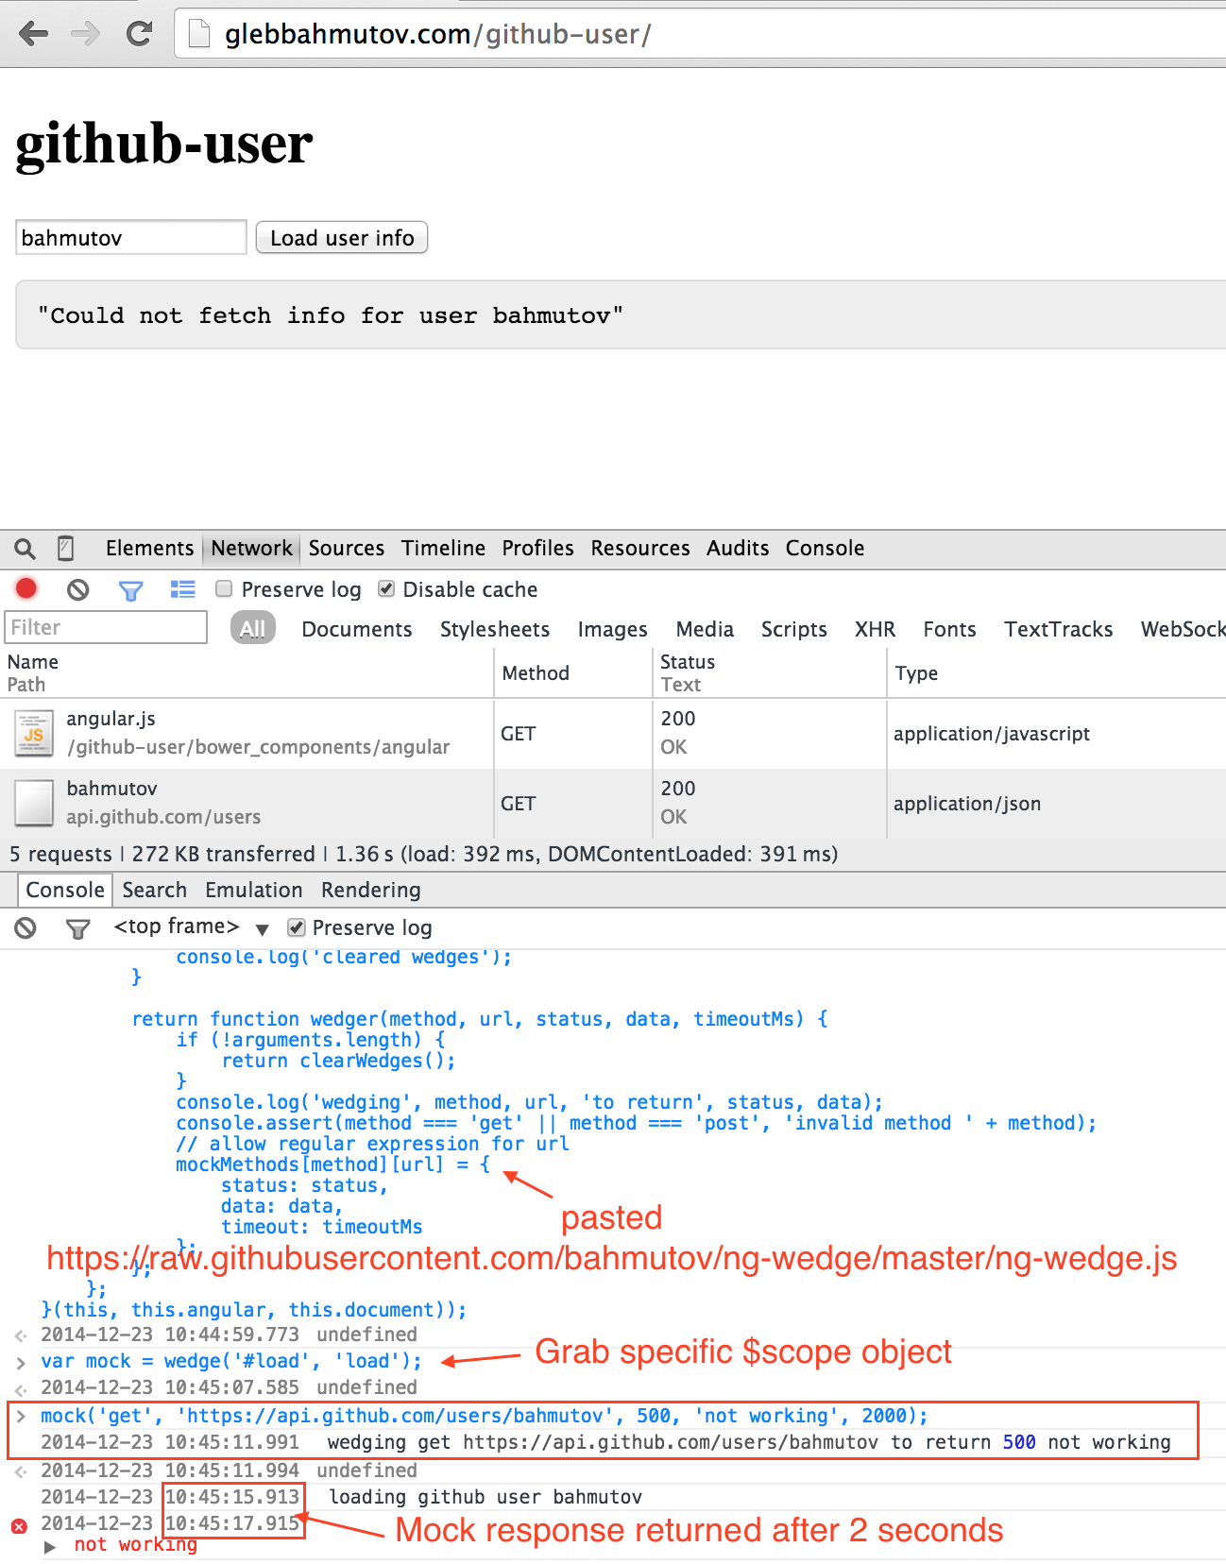
Task: Clear console with the circle-slash icon
Action: [26, 928]
